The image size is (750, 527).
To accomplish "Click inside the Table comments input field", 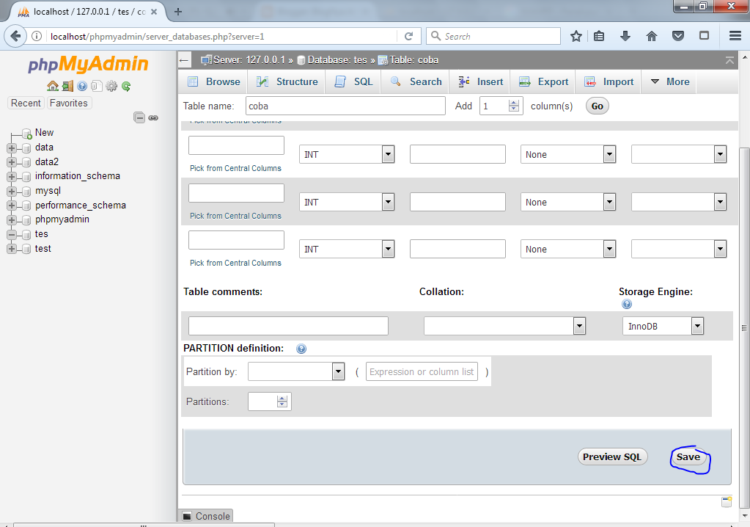I will (288, 325).
